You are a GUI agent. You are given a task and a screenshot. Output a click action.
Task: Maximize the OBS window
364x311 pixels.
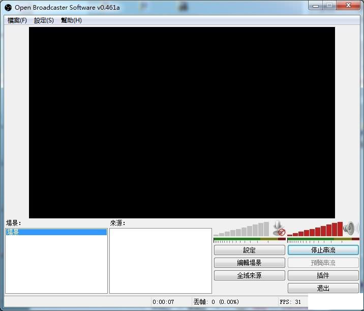coord(329,6)
